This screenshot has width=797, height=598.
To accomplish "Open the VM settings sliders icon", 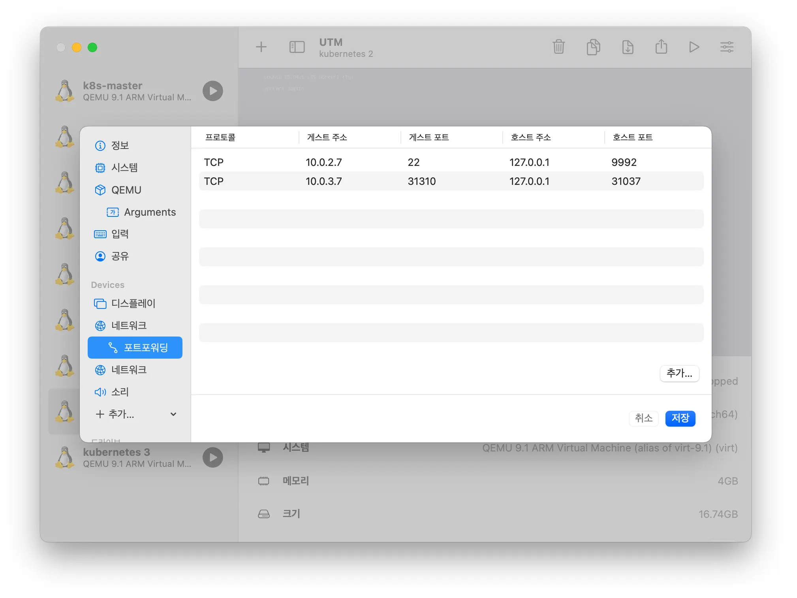I will pyautogui.click(x=727, y=47).
